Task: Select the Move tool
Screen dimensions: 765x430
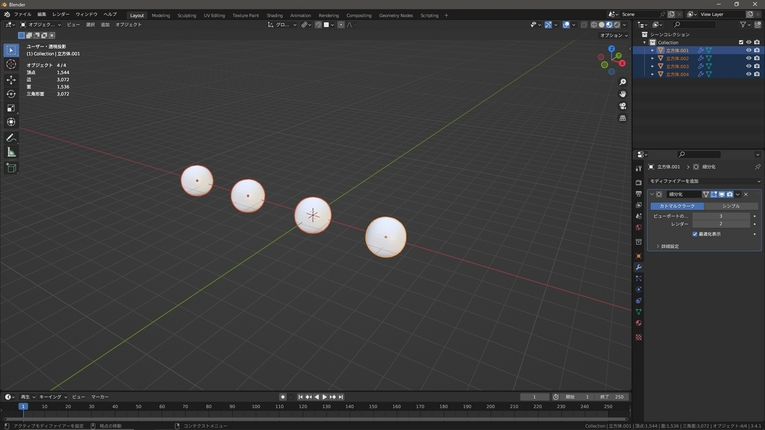Action: (x=11, y=80)
